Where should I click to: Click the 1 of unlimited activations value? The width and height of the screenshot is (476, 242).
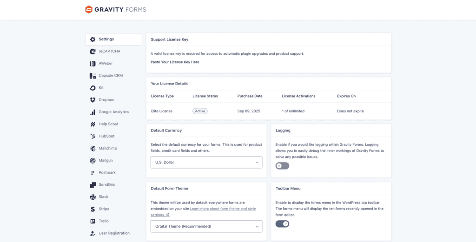pos(293,111)
